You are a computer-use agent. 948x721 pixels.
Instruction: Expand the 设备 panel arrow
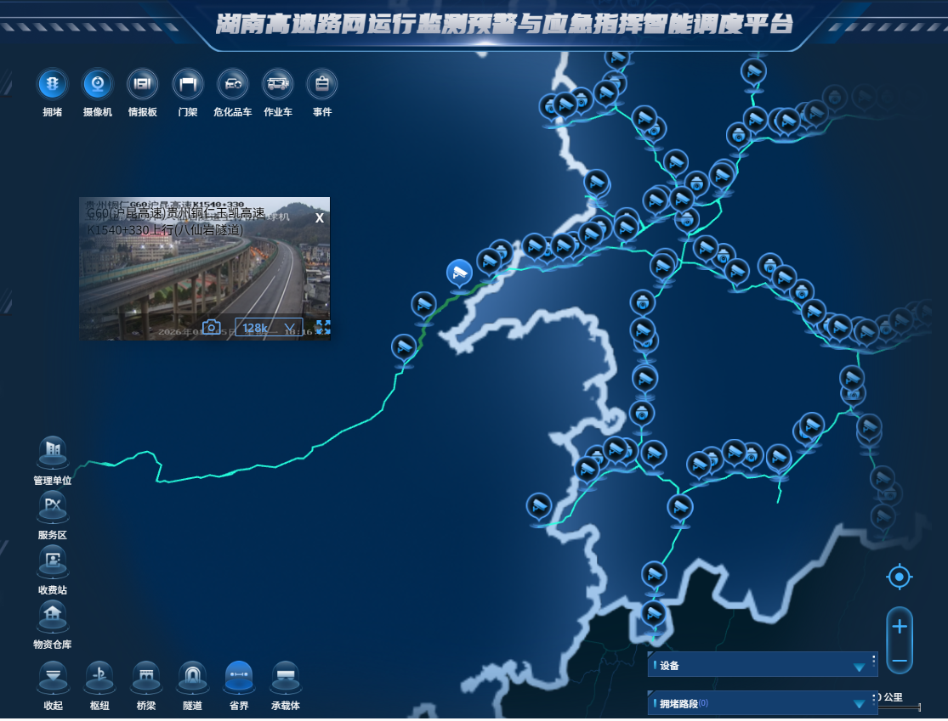pyautogui.click(x=859, y=667)
